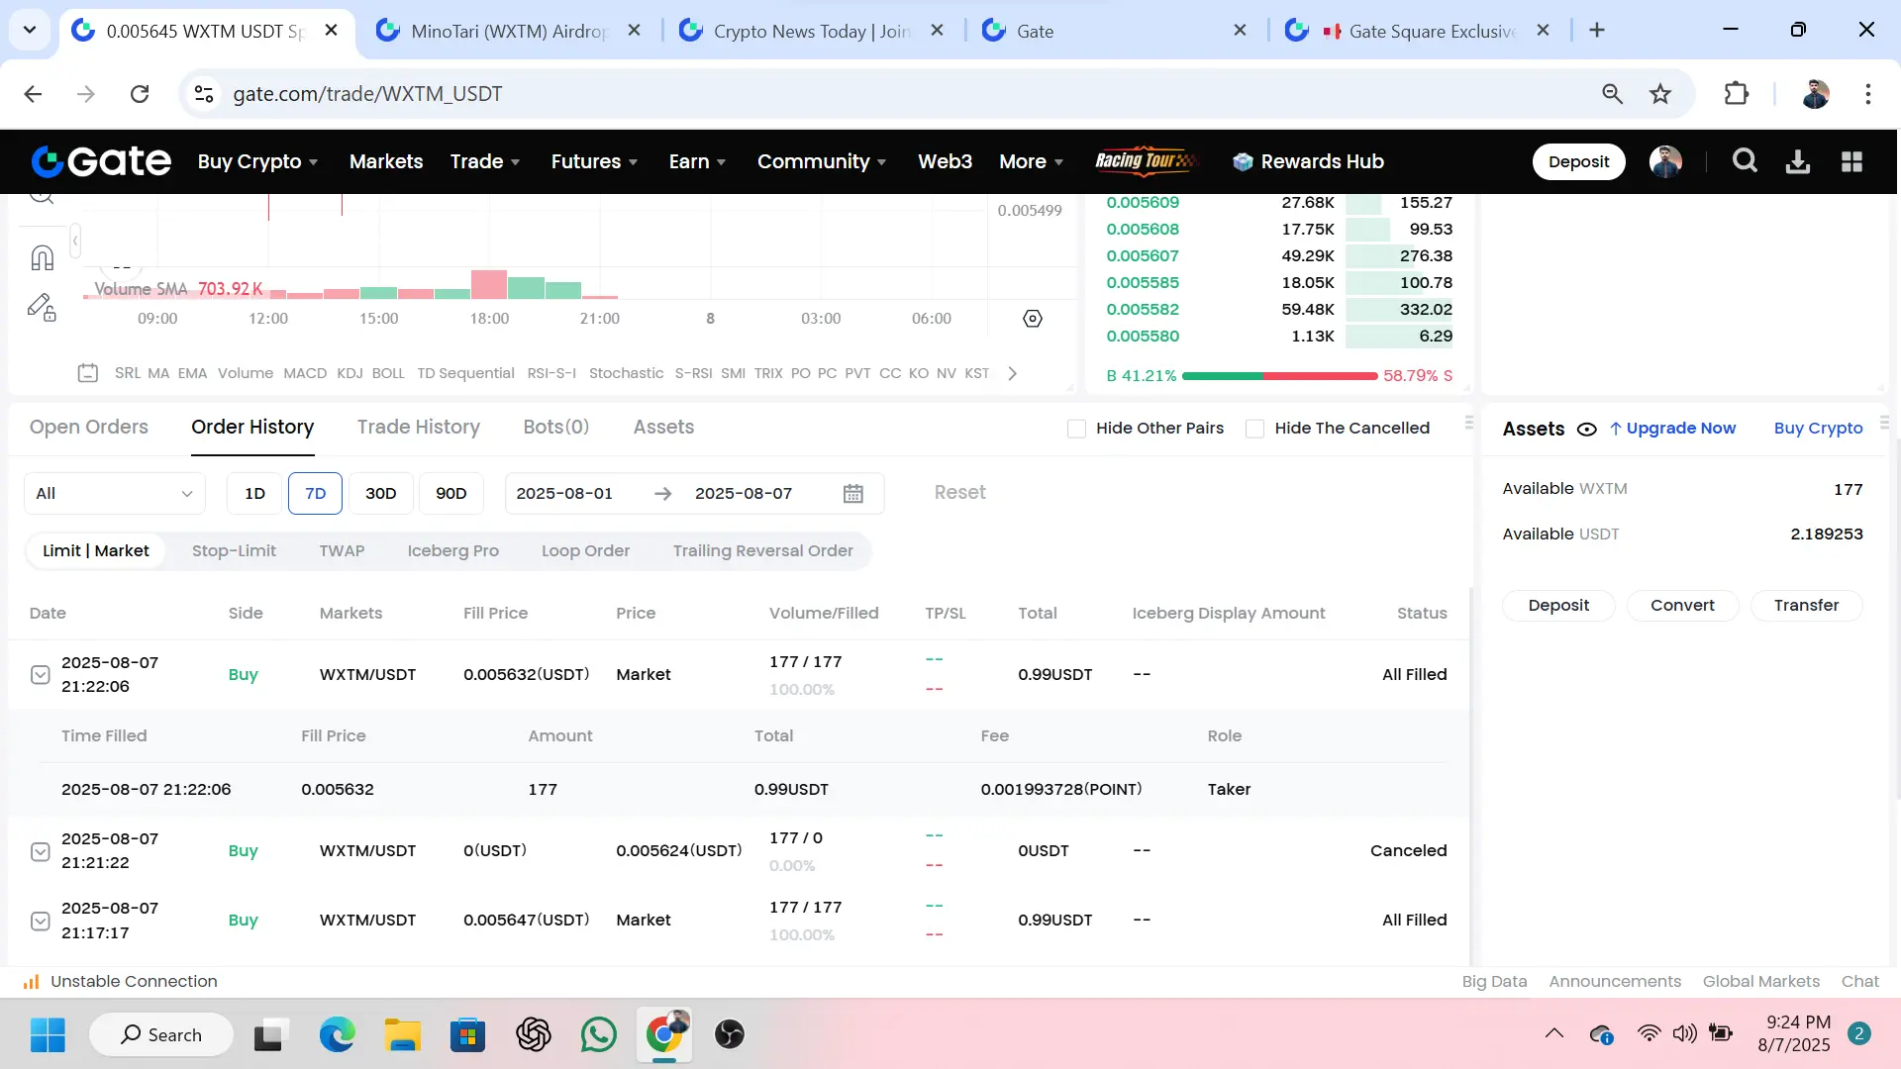The image size is (1901, 1069).
Task: Open WhatsApp from the taskbar
Action: click(x=599, y=1034)
